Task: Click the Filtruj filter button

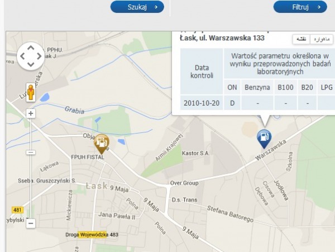Action: pyautogui.click(x=300, y=7)
